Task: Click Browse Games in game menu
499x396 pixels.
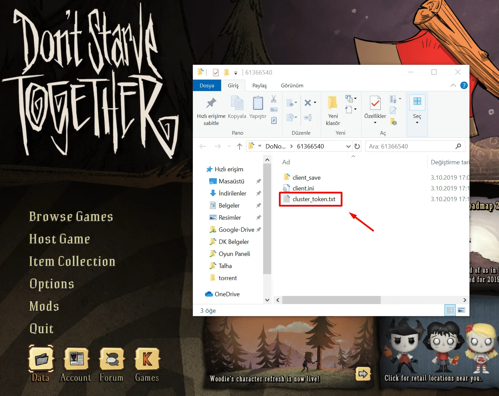Action: (71, 217)
